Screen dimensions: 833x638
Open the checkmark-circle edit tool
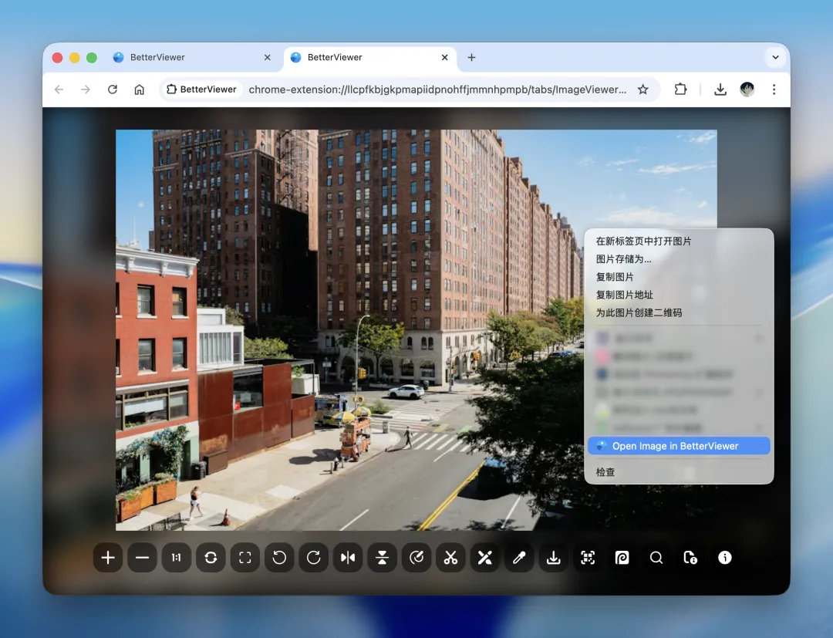click(416, 557)
